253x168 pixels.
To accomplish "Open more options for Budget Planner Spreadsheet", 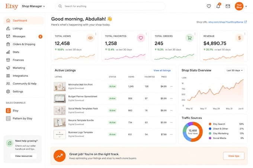I will [172, 98].
